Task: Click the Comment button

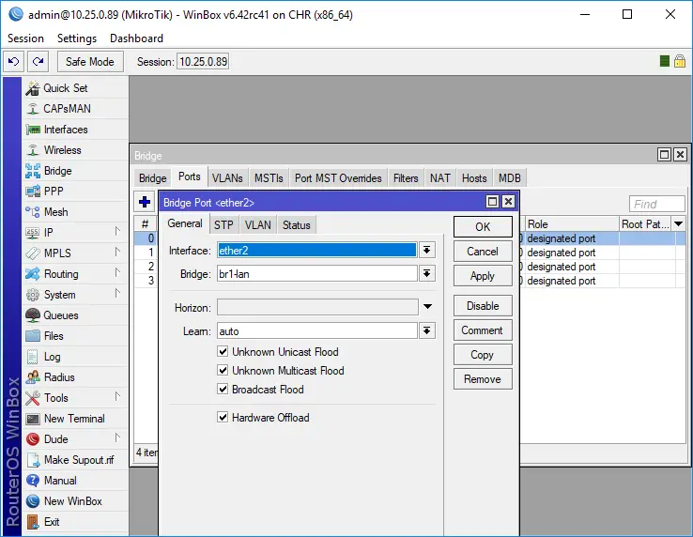Action: tap(483, 330)
